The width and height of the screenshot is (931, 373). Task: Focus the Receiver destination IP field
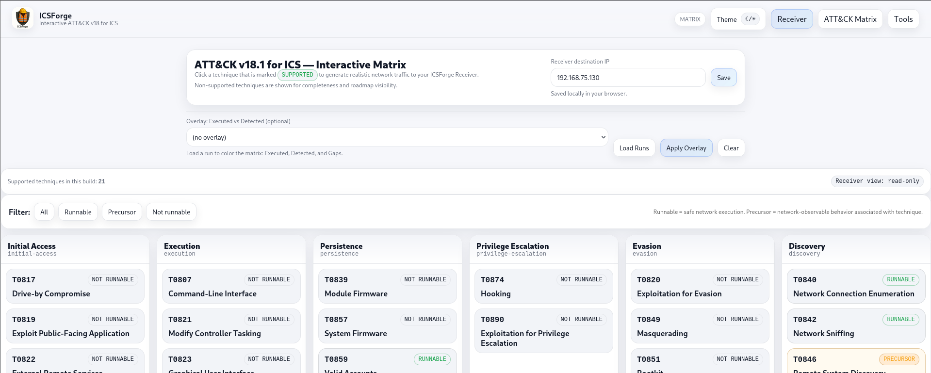pos(627,78)
